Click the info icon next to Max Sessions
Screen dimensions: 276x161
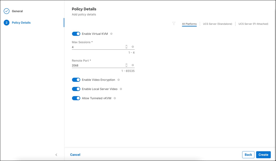tap(133, 46)
